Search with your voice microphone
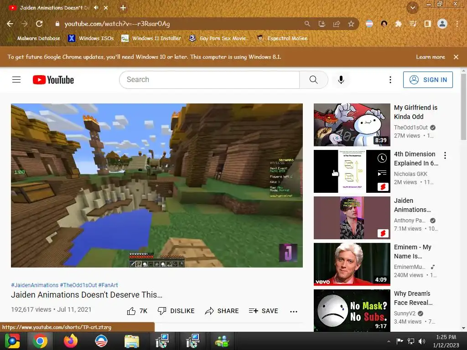This screenshot has width=467, height=350. [x=341, y=79]
